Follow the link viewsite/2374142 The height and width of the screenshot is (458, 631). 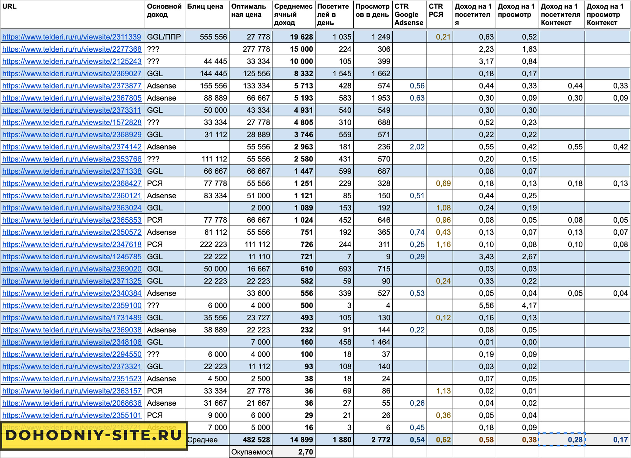[72, 147]
